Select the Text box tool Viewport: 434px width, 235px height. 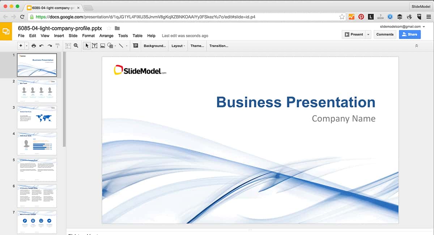(x=95, y=46)
